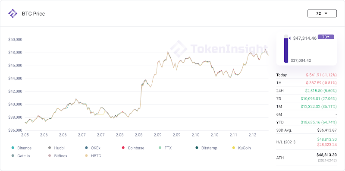Click the BTC Price title

pyautogui.click(x=34, y=14)
